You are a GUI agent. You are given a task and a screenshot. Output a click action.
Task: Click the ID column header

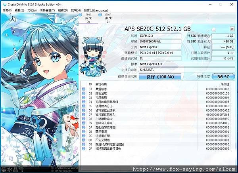tap(90, 84)
